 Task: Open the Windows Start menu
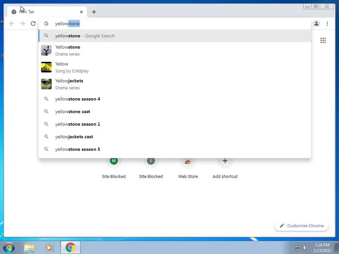9,247
